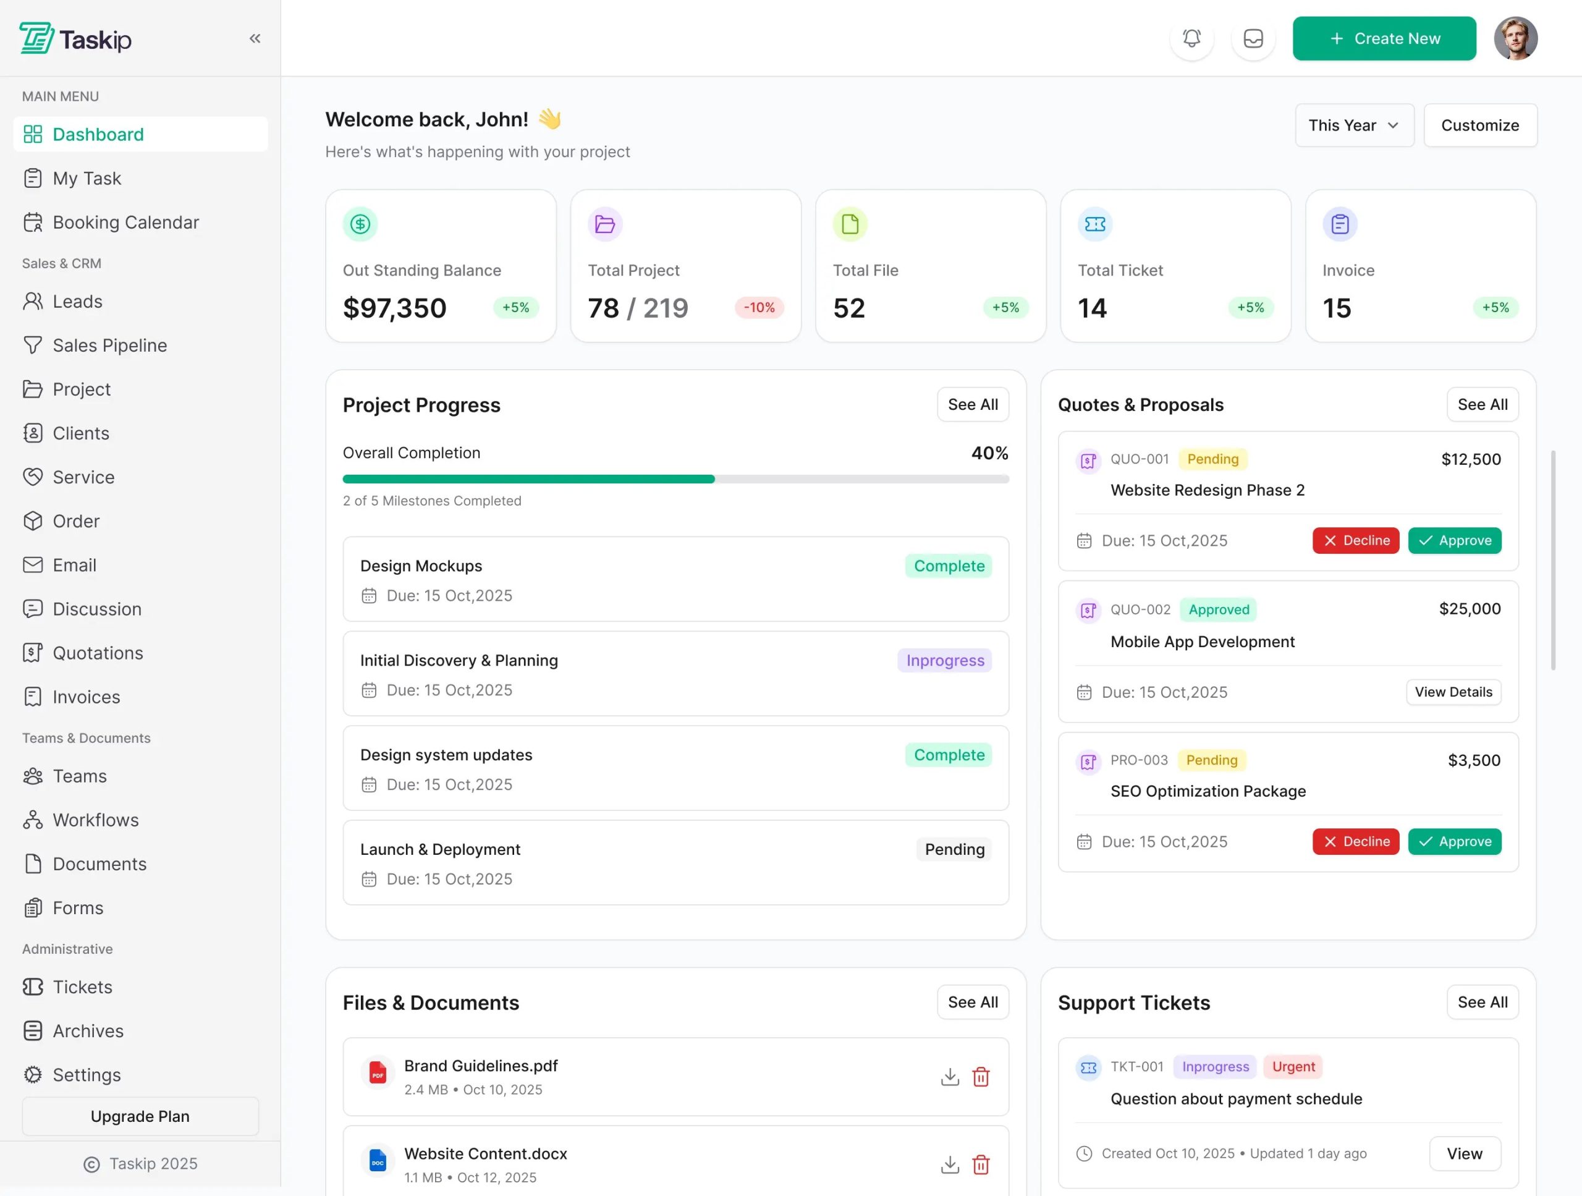Viewport: 1582px width, 1196px height.
Task: Select Workflows from the sidebar
Action: click(95, 820)
